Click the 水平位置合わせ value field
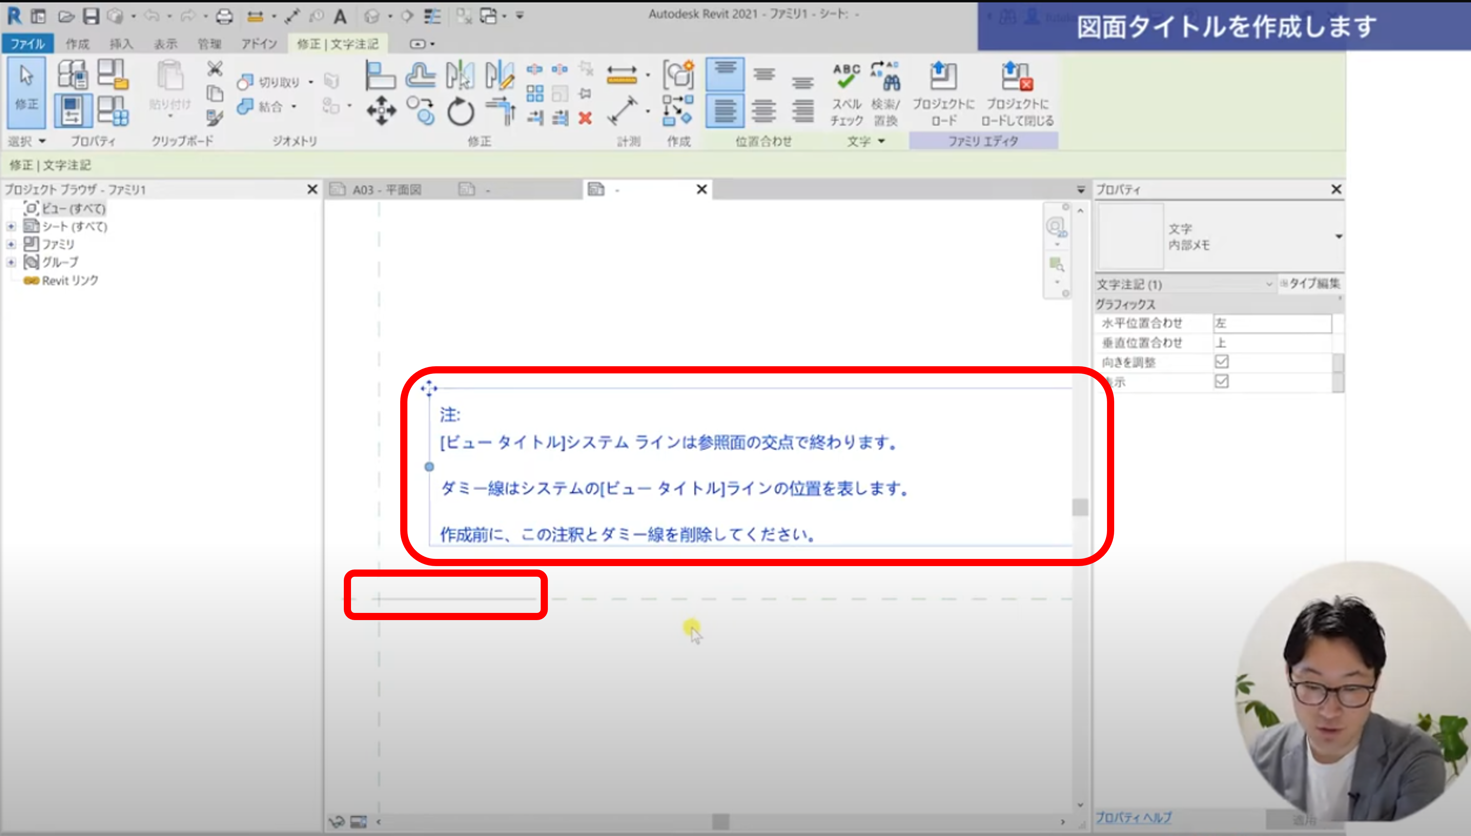Image resolution: width=1471 pixels, height=836 pixels. click(1272, 323)
